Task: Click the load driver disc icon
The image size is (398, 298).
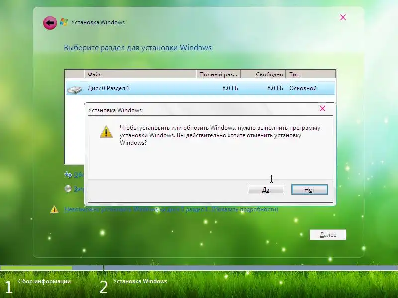Action: click(x=68, y=189)
